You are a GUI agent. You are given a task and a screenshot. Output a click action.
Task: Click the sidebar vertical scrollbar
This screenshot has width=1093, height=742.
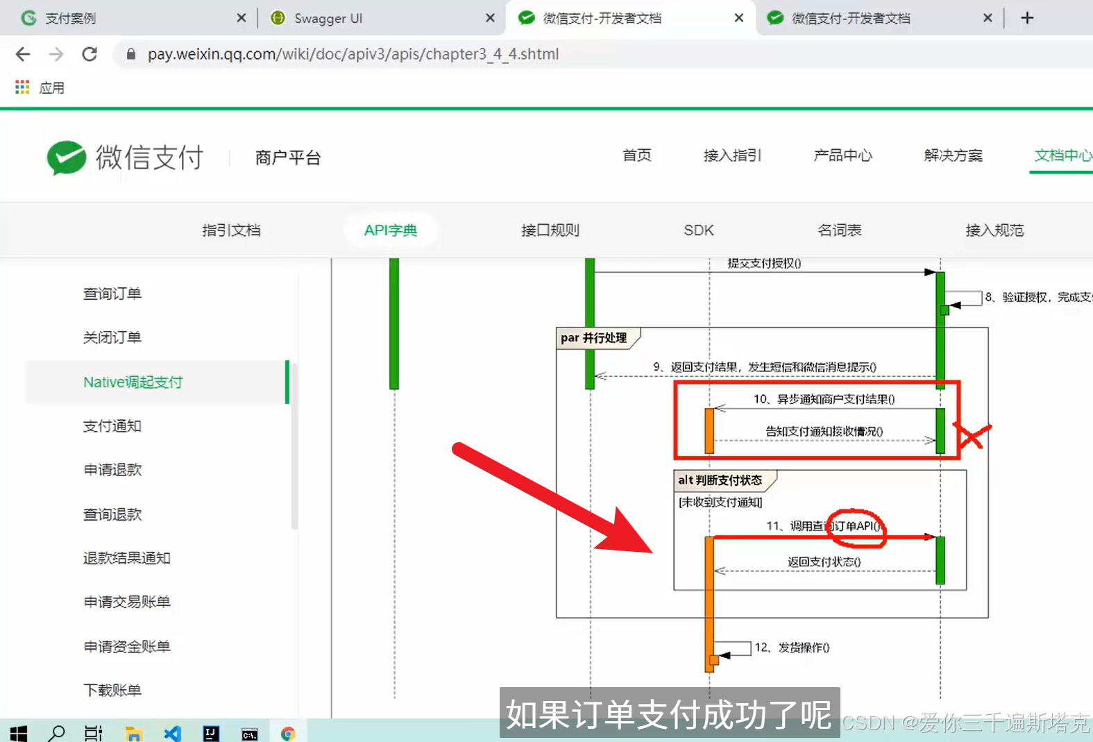point(294,447)
